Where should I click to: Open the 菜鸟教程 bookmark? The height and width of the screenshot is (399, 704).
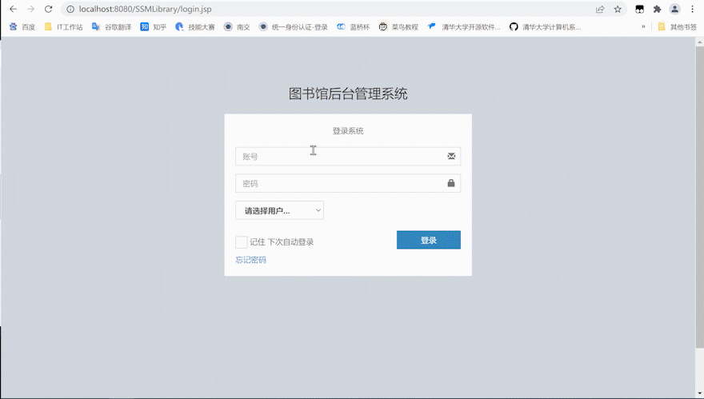[x=398, y=27]
